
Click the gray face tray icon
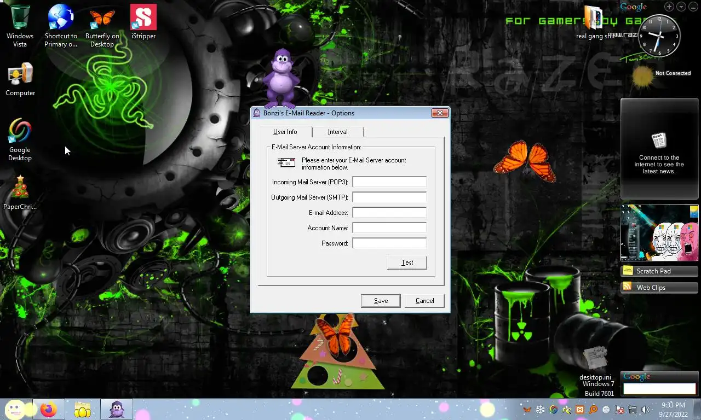pyautogui.click(x=606, y=410)
